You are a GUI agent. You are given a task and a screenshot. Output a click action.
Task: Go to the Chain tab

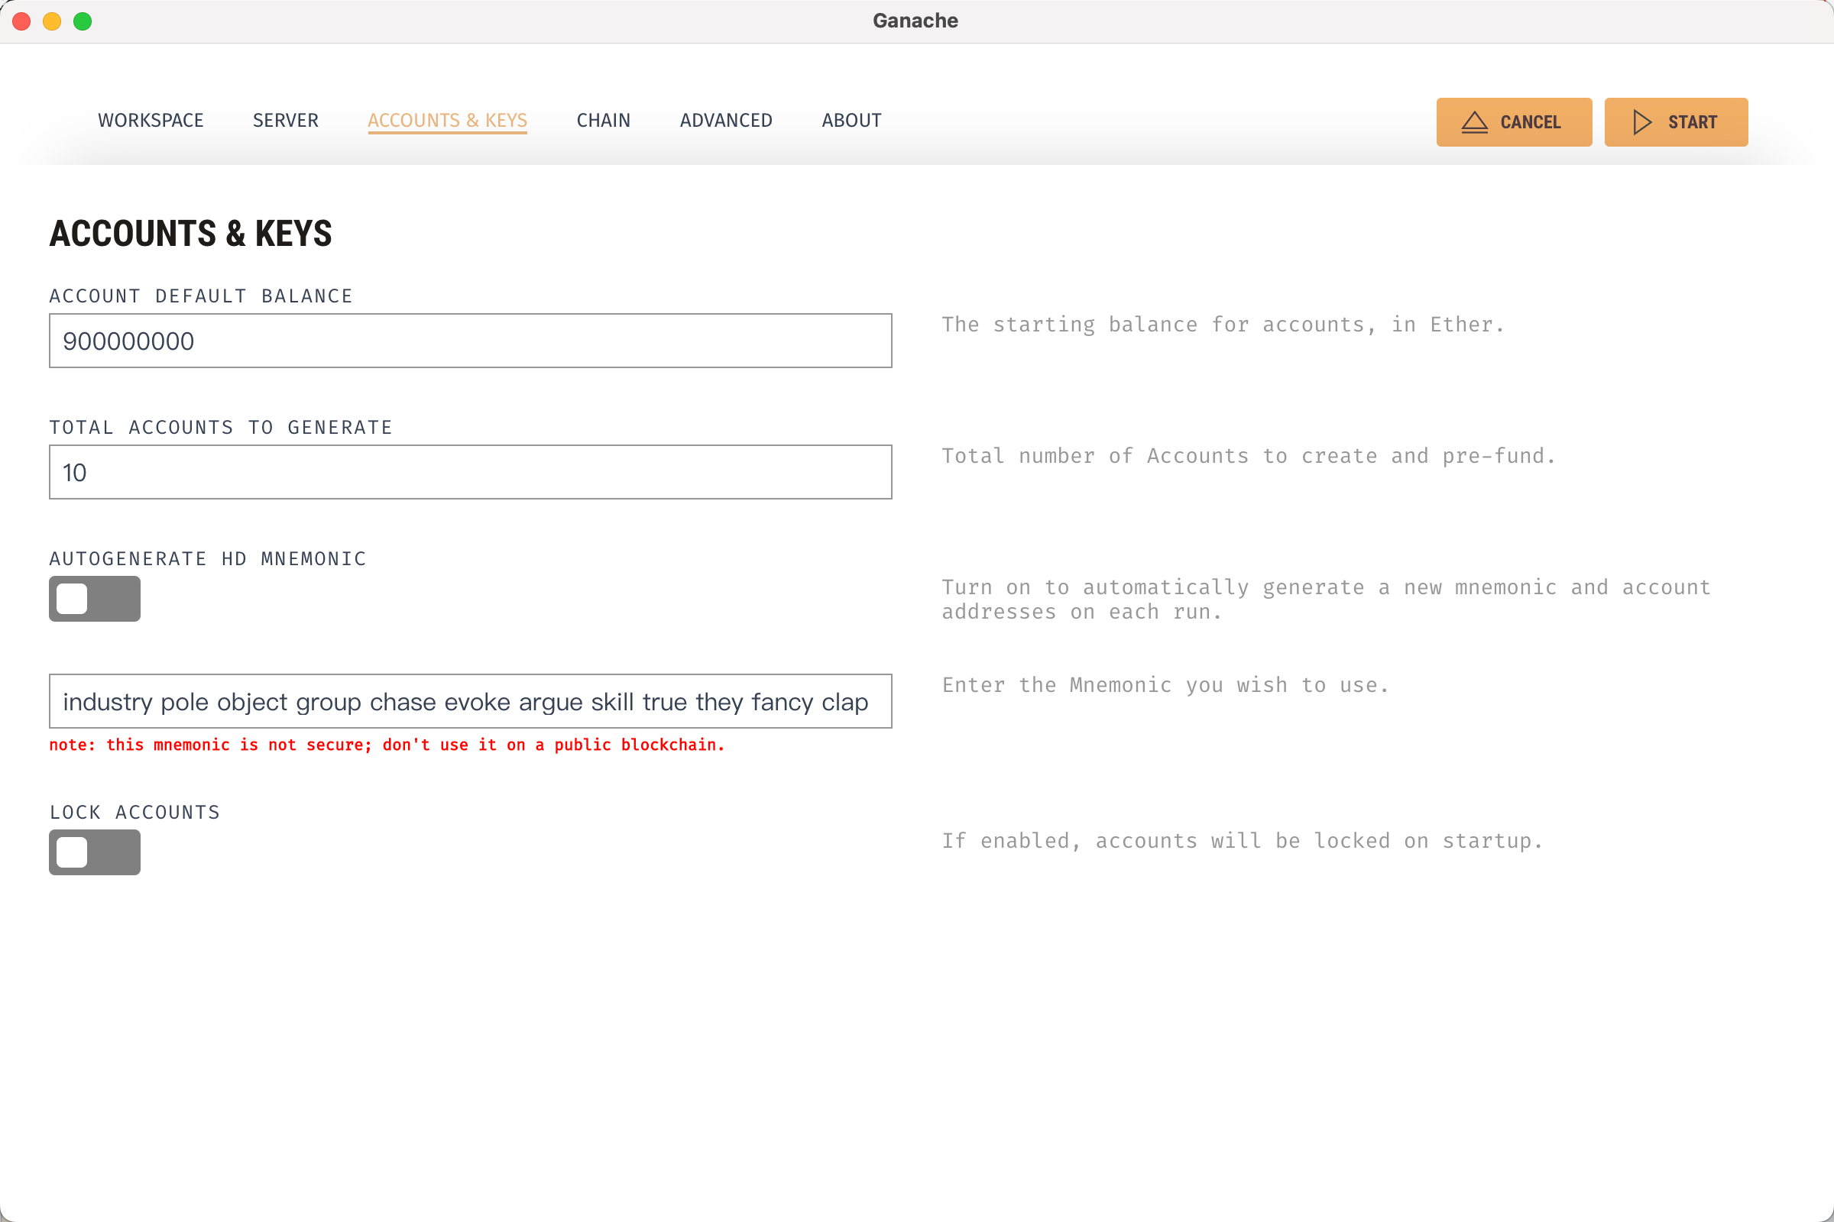coord(604,121)
